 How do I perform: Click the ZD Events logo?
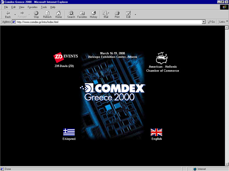click(x=66, y=57)
